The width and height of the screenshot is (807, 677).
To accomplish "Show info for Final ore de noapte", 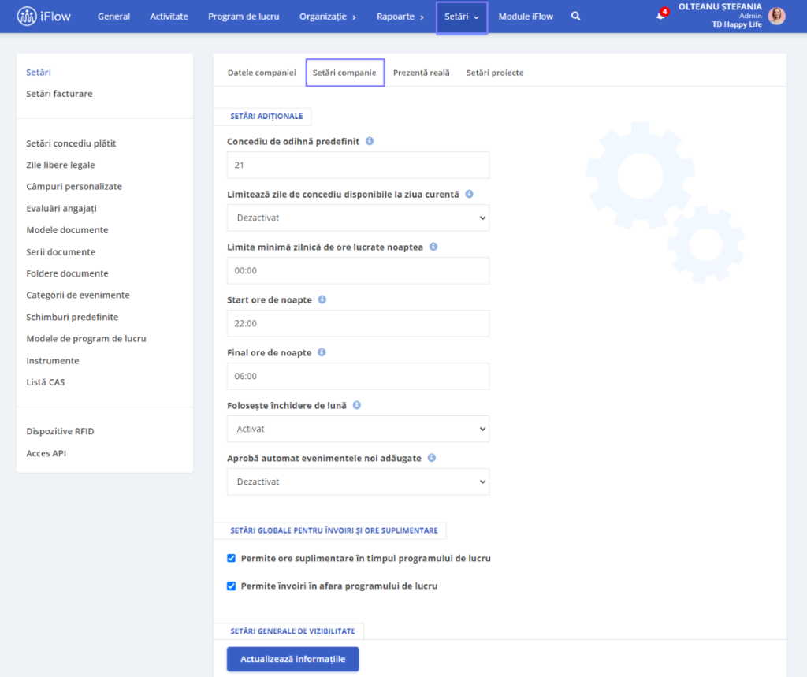I will click(x=322, y=352).
